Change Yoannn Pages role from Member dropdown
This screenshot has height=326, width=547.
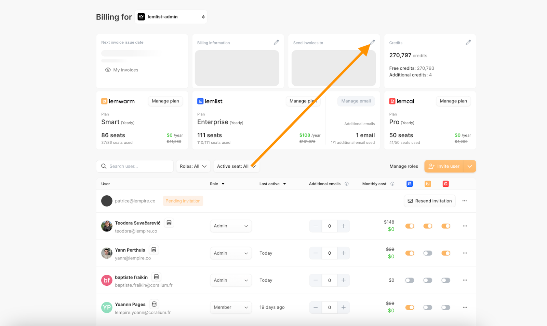[231, 307]
